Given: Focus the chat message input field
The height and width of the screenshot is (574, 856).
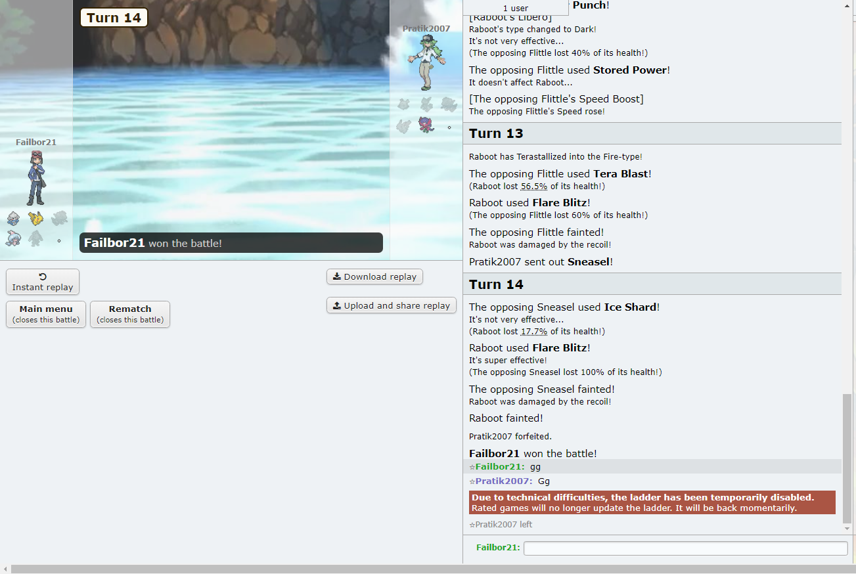Looking at the screenshot, I should pyautogui.click(x=686, y=548).
